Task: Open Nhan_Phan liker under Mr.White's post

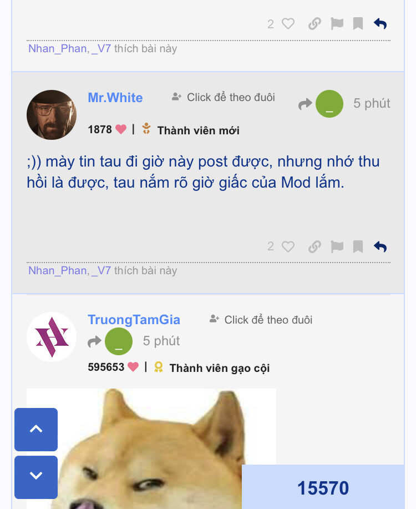Action: coord(58,270)
